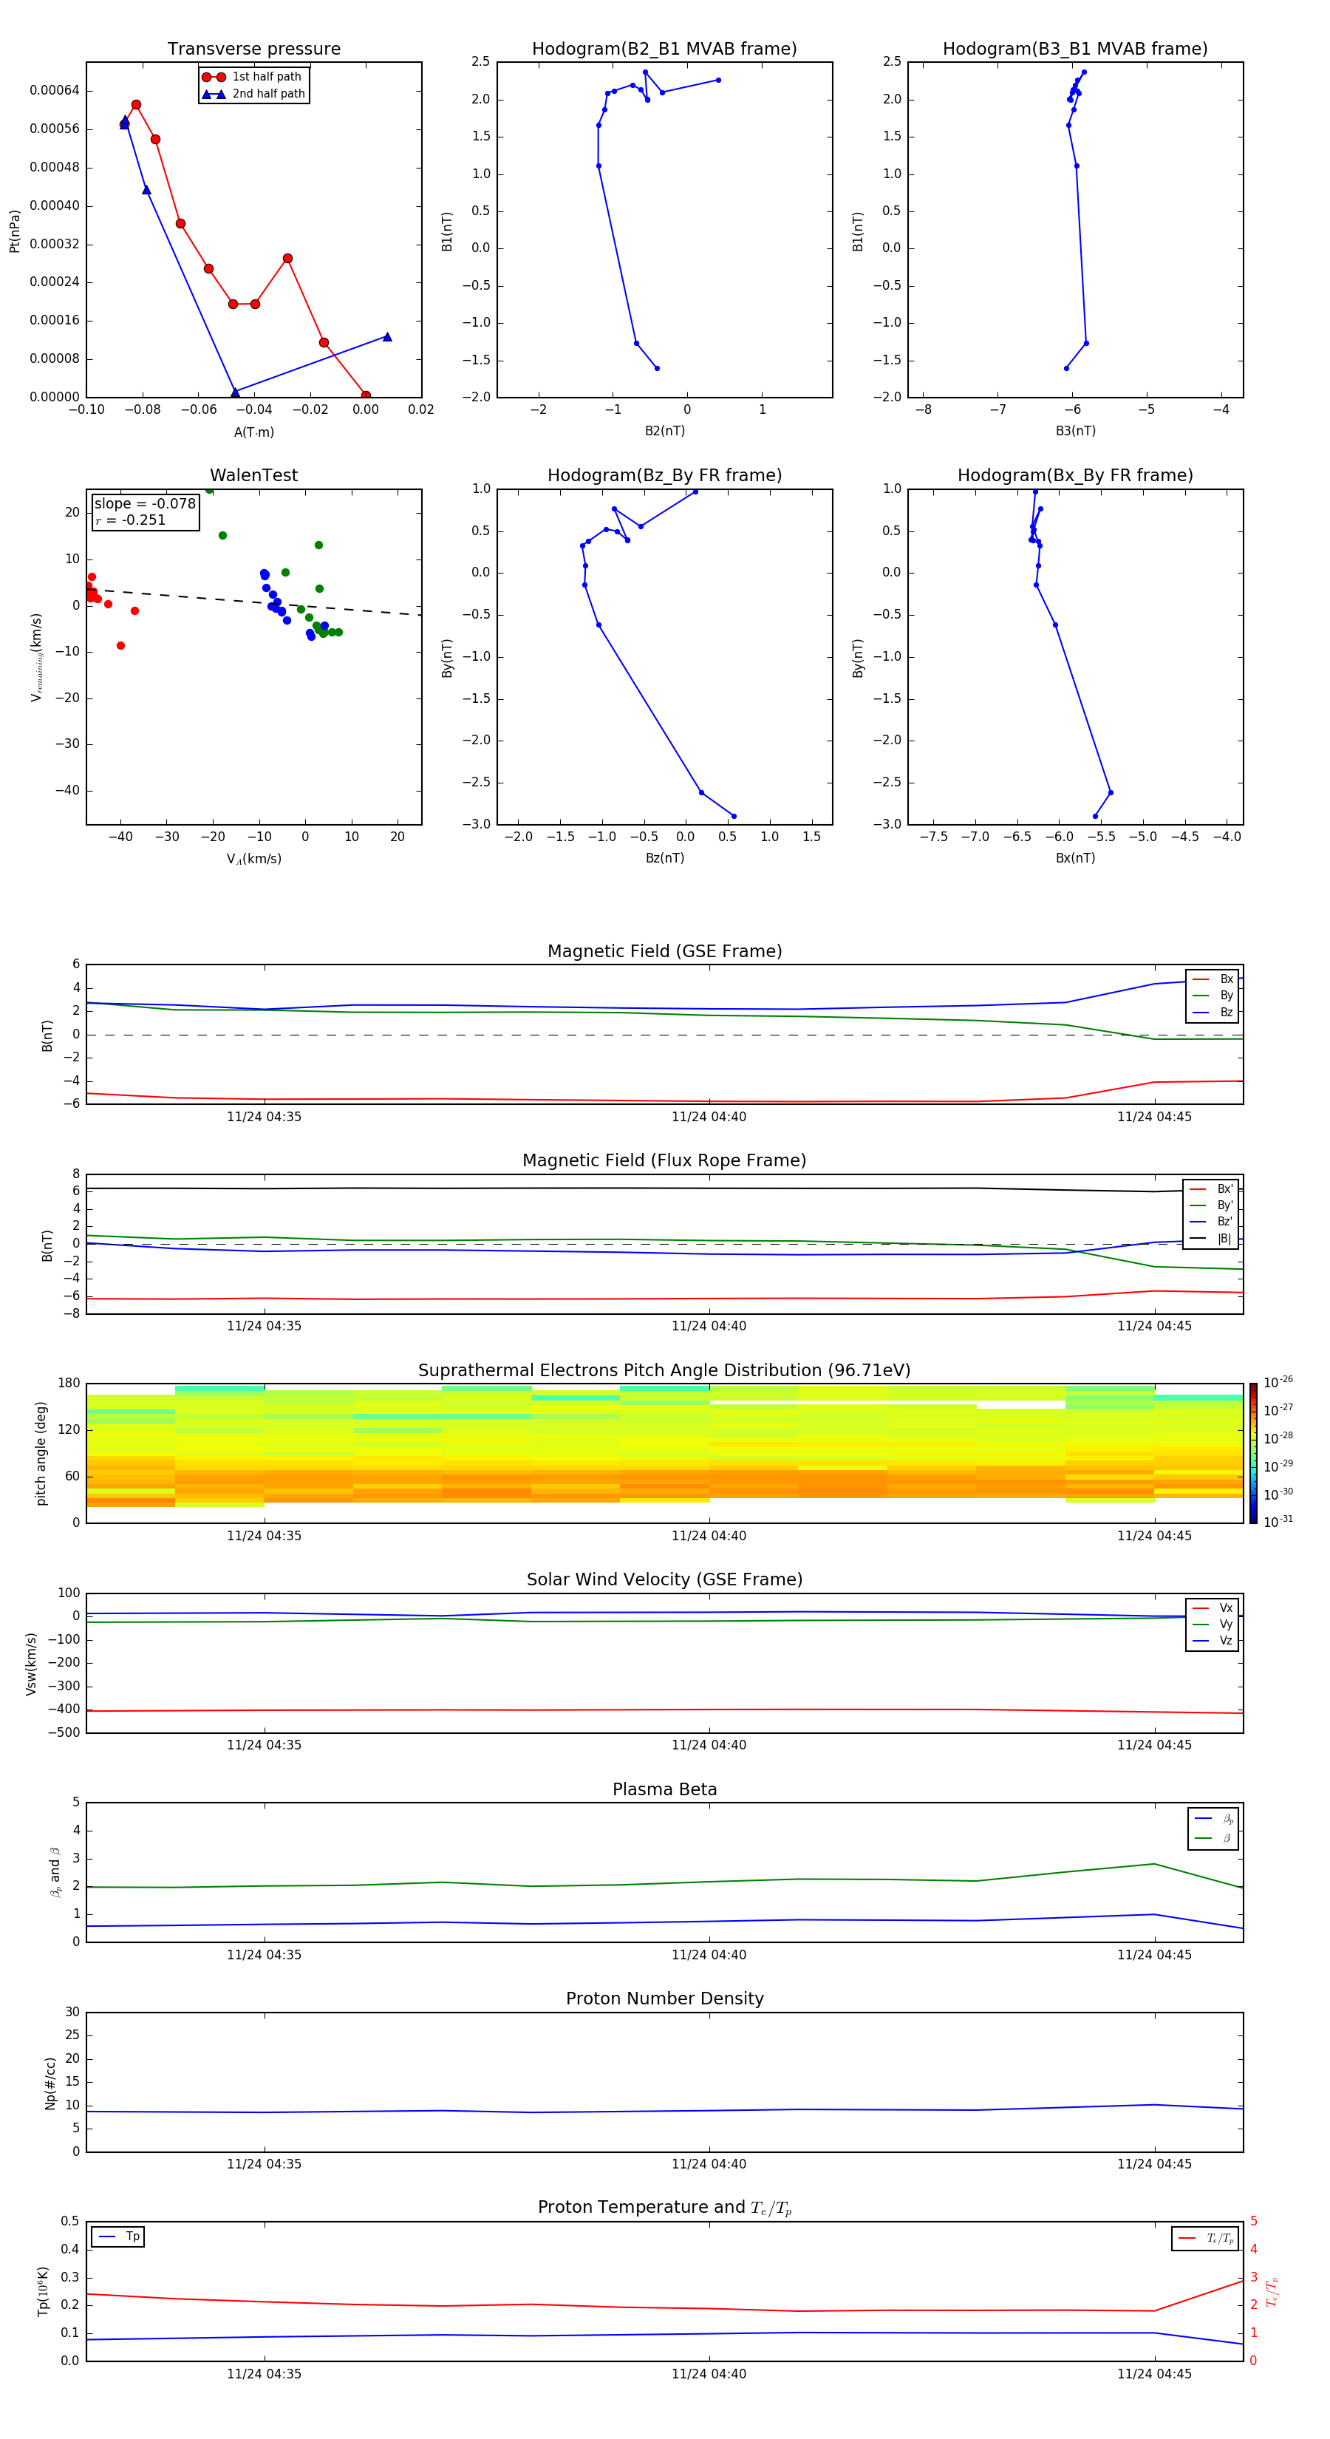
Task: Click the 11/24 04:35 tick under GSE magnetic field plot
Action: (x=264, y=1118)
